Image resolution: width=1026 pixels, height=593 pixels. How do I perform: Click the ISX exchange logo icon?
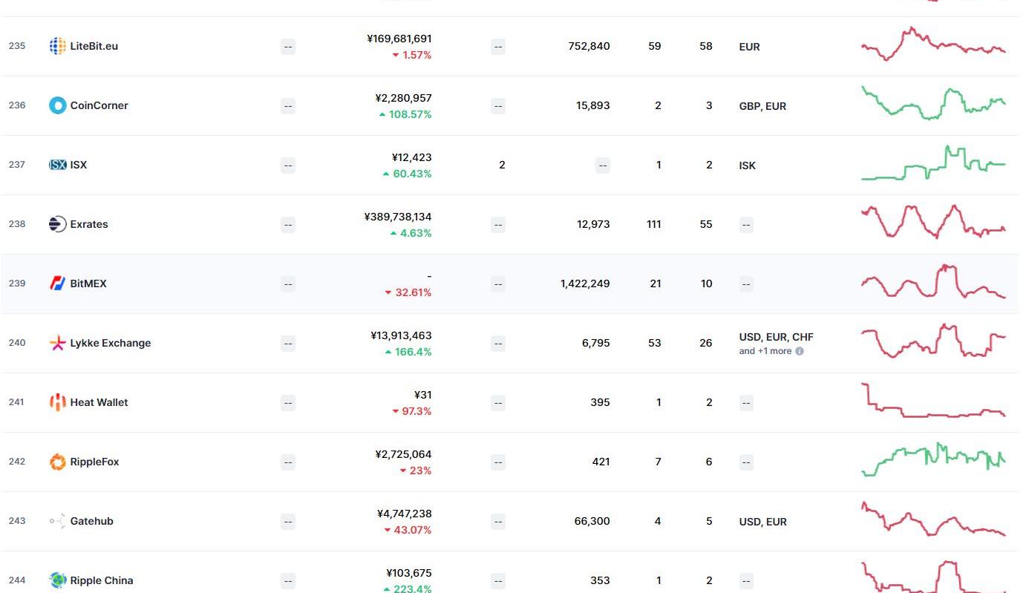[57, 165]
